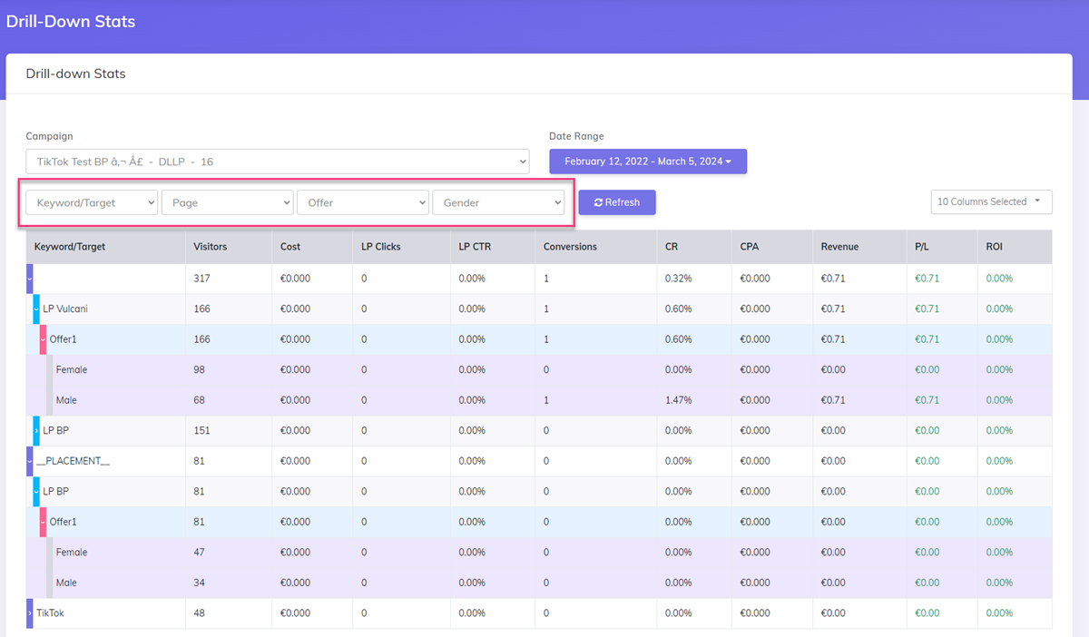The height and width of the screenshot is (637, 1089).
Task: Expand the LP BP row with 151 visitors
Action: 36,431
